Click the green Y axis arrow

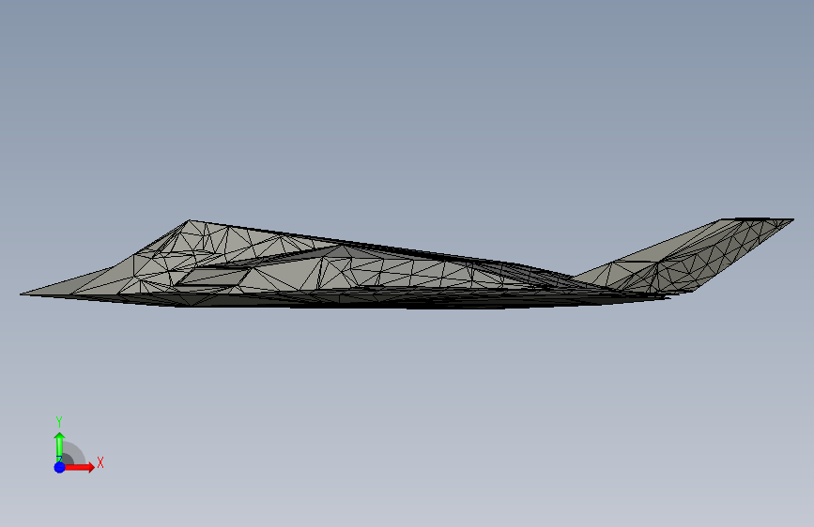tap(60, 446)
